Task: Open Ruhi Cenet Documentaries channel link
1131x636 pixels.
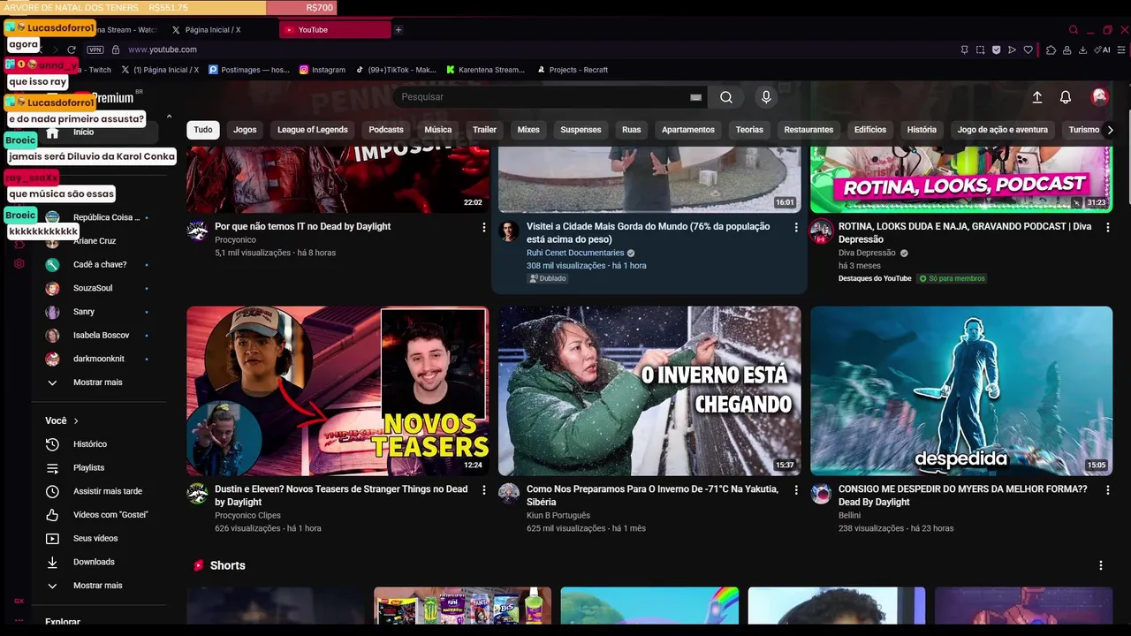Action: click(575, 253)
